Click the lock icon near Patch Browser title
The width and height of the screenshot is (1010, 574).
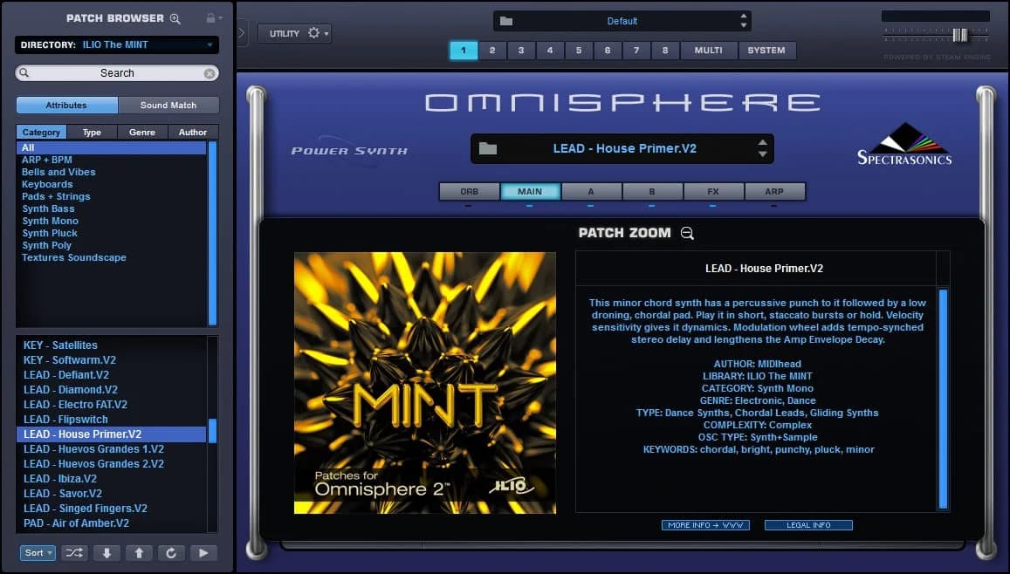pos(212,17)
